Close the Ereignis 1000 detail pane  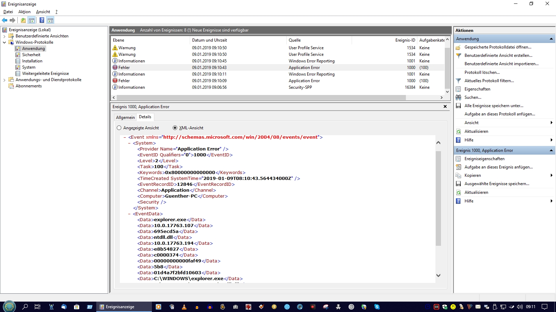tap(445, 106)
